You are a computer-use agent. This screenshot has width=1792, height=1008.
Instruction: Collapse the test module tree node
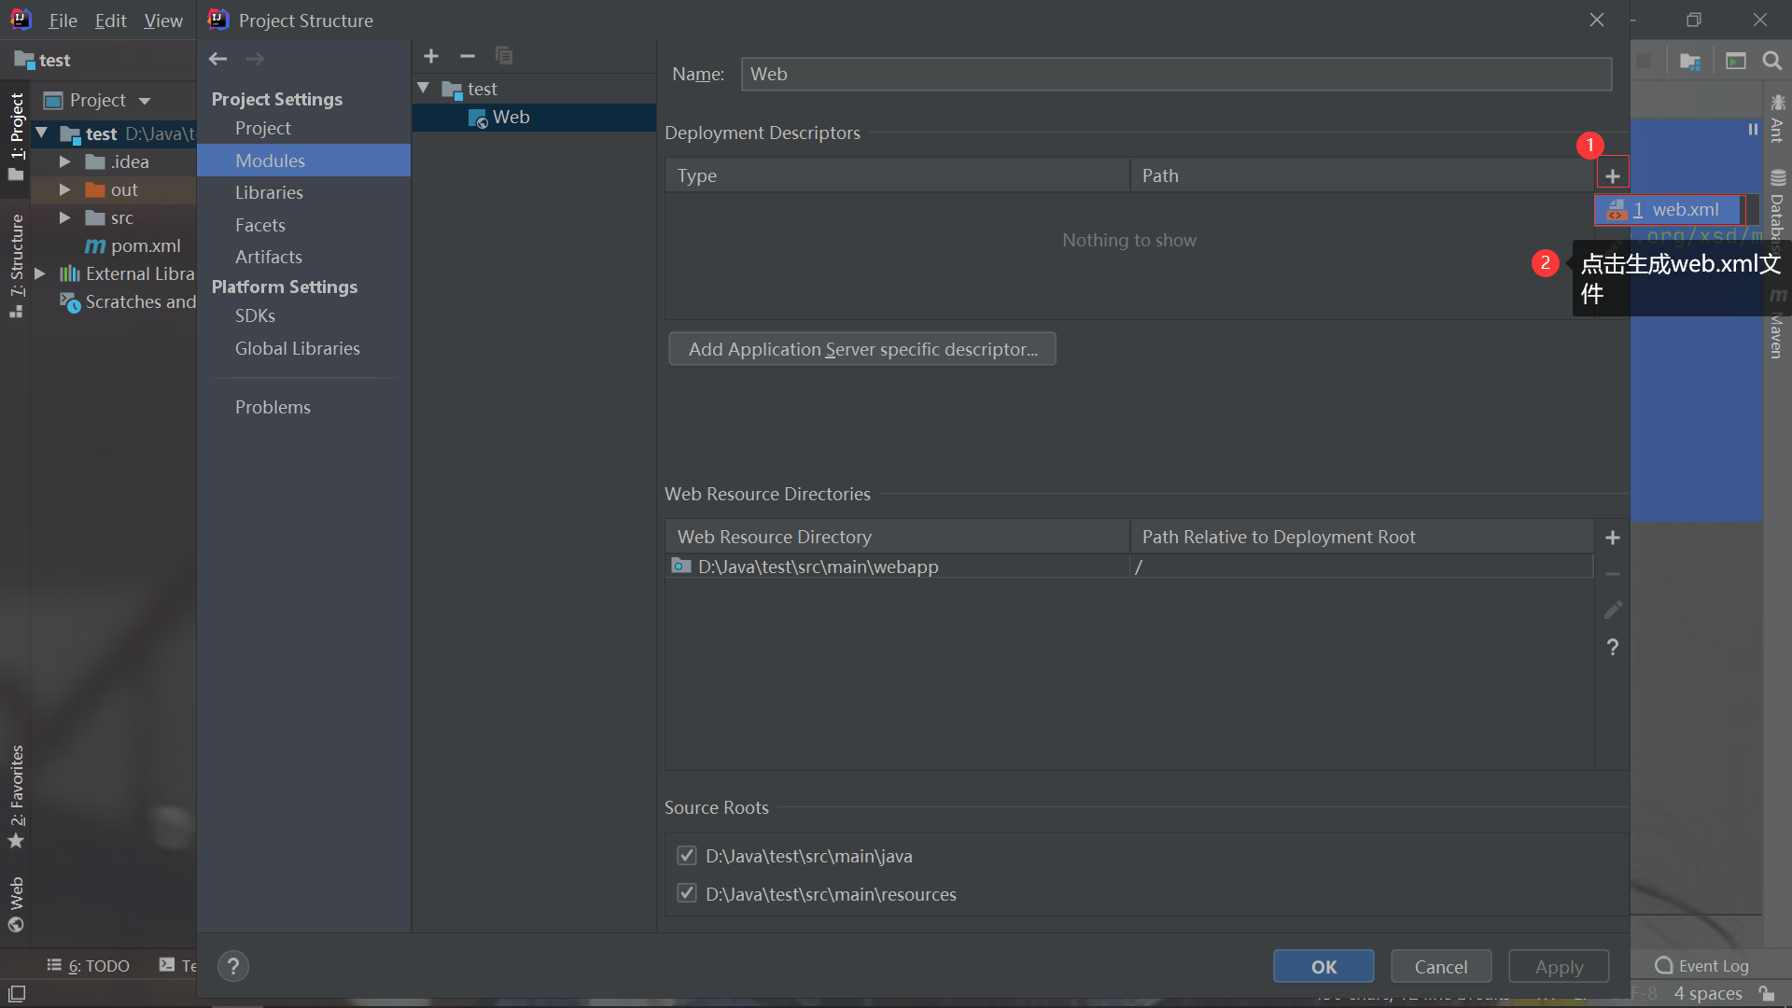[x=424, y=88]
